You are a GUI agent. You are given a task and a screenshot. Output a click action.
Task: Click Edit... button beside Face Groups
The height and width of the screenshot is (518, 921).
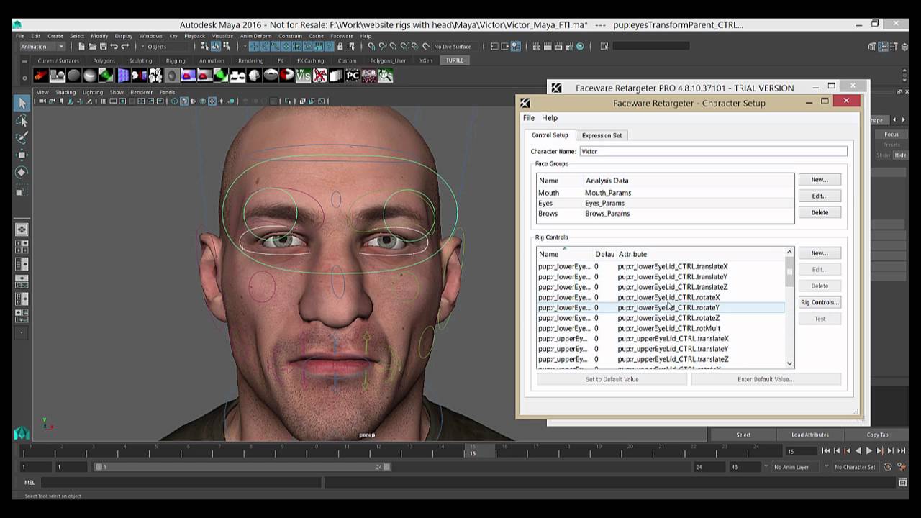coord(820,196)
